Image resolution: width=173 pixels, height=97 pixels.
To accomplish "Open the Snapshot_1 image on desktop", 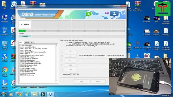I will click(157, 32).
